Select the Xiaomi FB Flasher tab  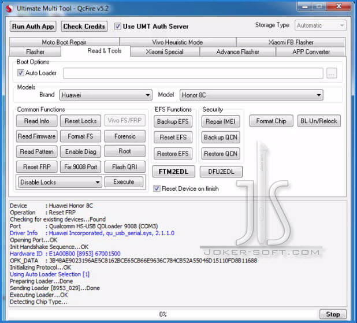tap(291, 42)
